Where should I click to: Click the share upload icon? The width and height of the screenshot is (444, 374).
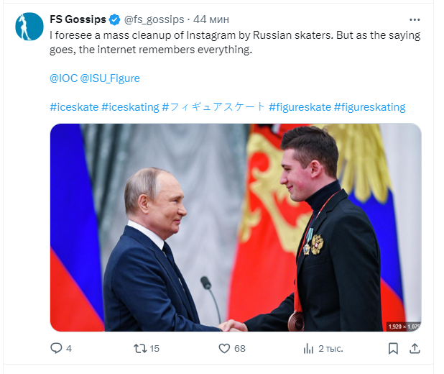point(414,349)
